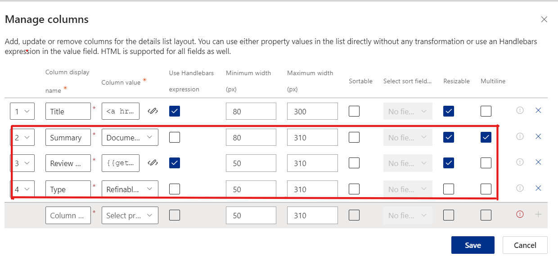This screenshot has width=558, height=261.
Task: Delete the Summary column row
Action: [538, 137]
